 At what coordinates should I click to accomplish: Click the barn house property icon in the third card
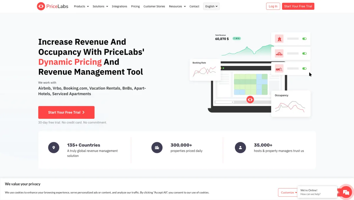pos(279,69)
